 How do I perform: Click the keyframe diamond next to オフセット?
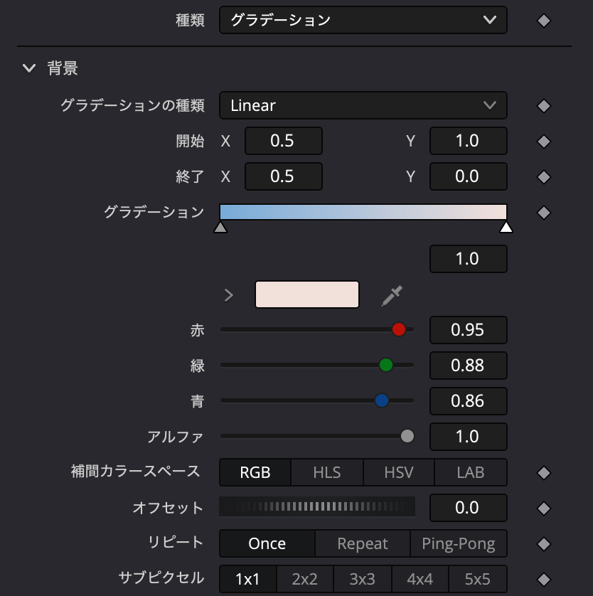pos(543,507)
